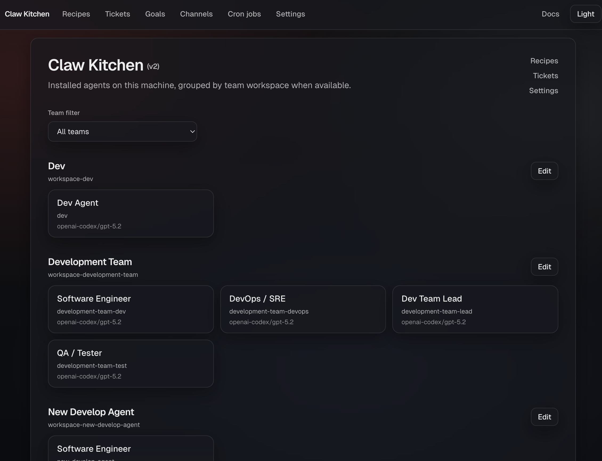602x461 pixels.
Task: Open the Docs link
Action: (x=550, y=14)
